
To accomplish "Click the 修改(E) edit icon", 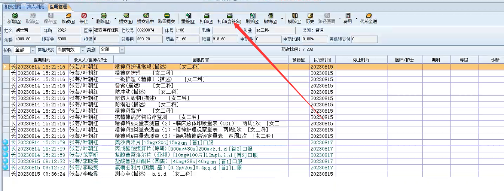I will click(x=68, y=16).
